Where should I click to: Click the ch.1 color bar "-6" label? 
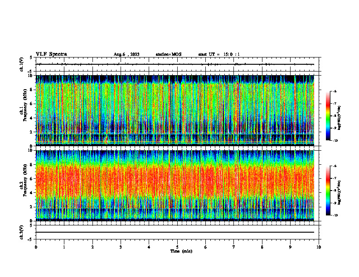tap(335, 91)
